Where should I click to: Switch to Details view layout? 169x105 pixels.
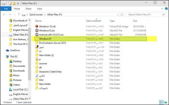161,102
